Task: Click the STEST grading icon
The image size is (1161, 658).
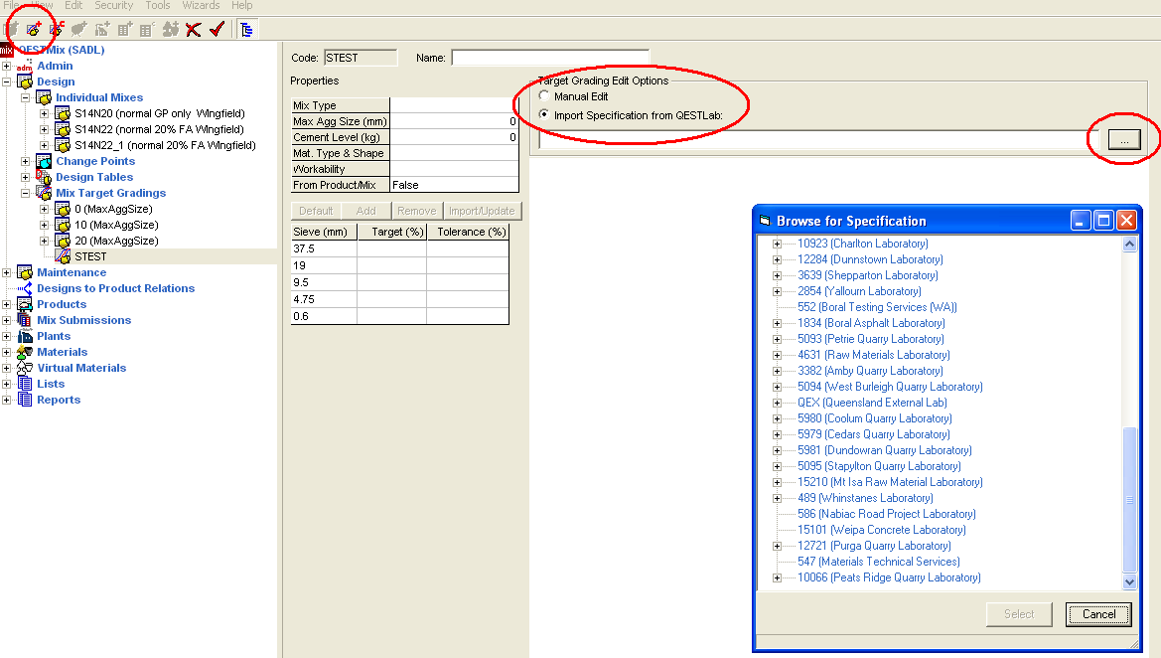Action: pos(63,256)
